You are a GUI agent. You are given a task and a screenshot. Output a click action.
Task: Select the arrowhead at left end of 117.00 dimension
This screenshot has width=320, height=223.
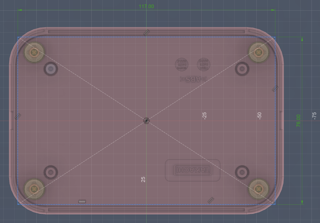20,10
